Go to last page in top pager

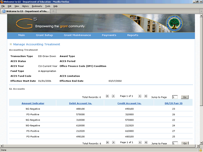click(x=146, y=96)
